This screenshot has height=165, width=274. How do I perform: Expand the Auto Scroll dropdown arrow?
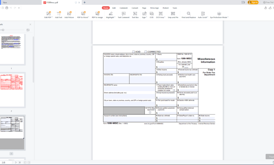pos(208,18)
